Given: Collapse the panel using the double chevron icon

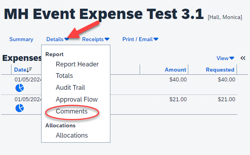Looking at the screenshot, I should click(x=243, y=58).
